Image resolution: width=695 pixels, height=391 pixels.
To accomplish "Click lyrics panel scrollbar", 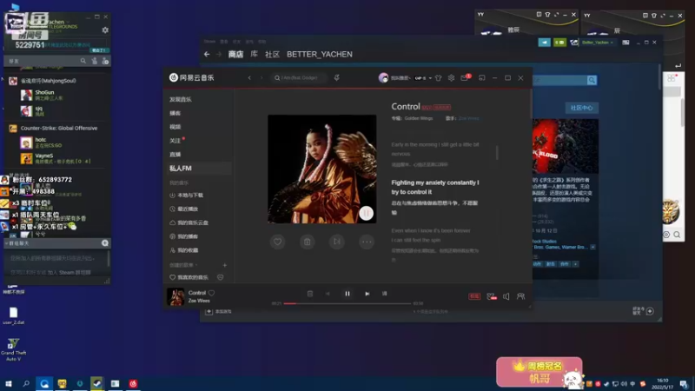I will 497,153.
